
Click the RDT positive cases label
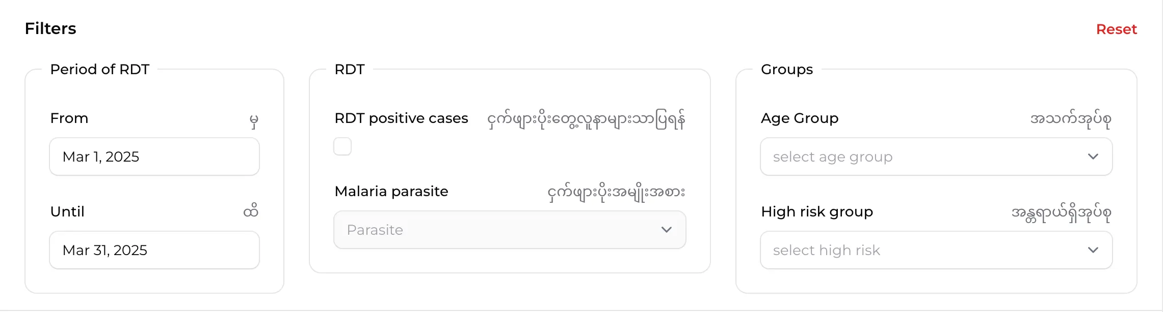point(401,118)
